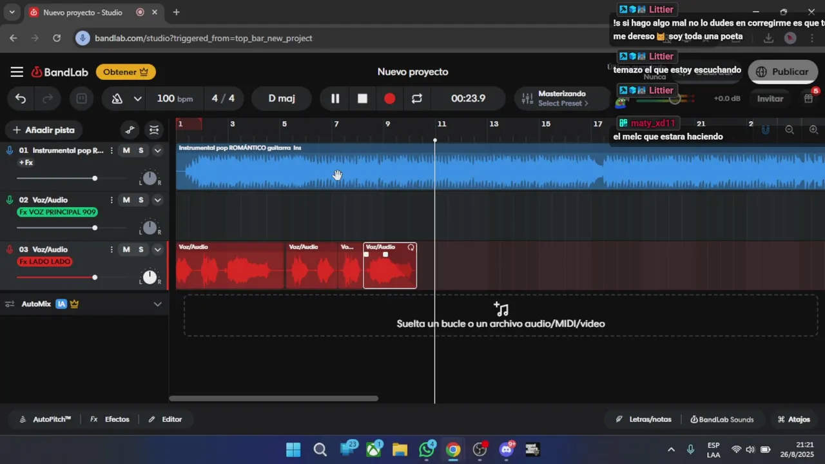Open the gift notifications icon

[x=808, y=99]
